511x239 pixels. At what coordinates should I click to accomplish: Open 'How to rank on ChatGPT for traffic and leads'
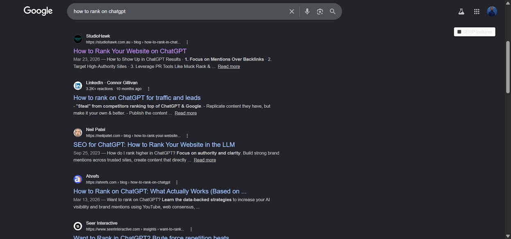tap(137, 98)
